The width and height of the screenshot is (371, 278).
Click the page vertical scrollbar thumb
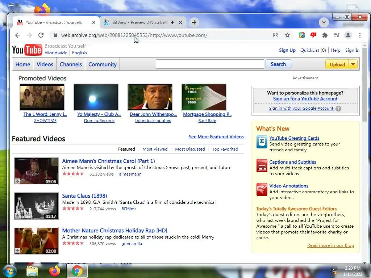click(x=364, y=84)
